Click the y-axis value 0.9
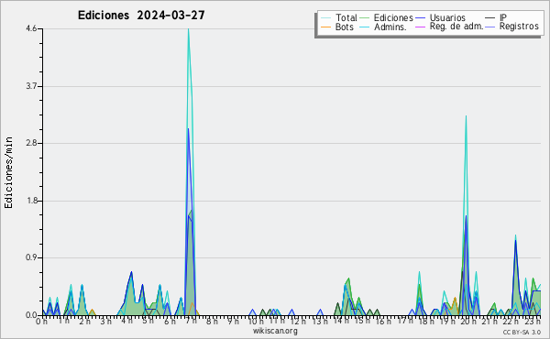The image size is (550, 339). pyautogui.click(x=31, y=258)
